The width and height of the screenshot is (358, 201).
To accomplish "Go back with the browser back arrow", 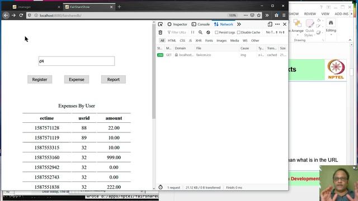I will pyautogui.click(x=6, y=15).
